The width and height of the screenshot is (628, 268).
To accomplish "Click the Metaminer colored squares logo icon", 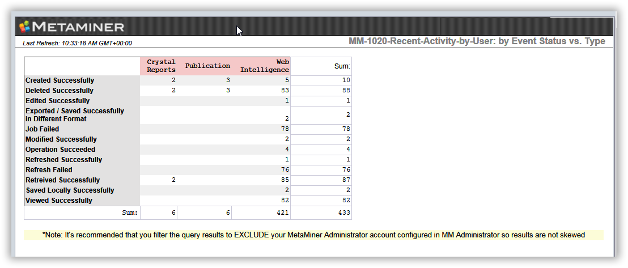I will click(x=24, y=27).
